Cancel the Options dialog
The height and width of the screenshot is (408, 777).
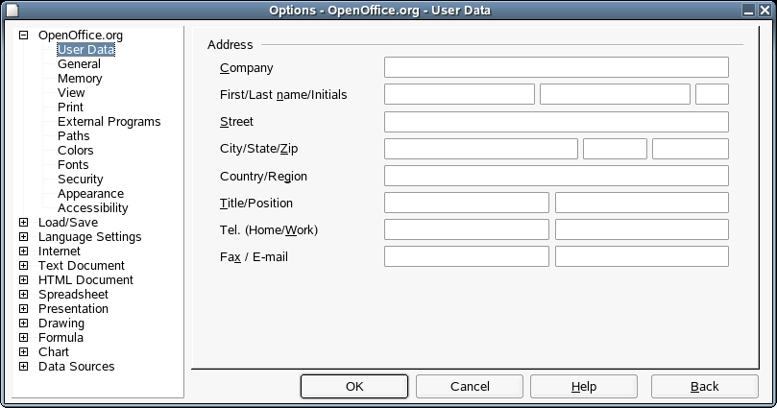coord(470,386)
